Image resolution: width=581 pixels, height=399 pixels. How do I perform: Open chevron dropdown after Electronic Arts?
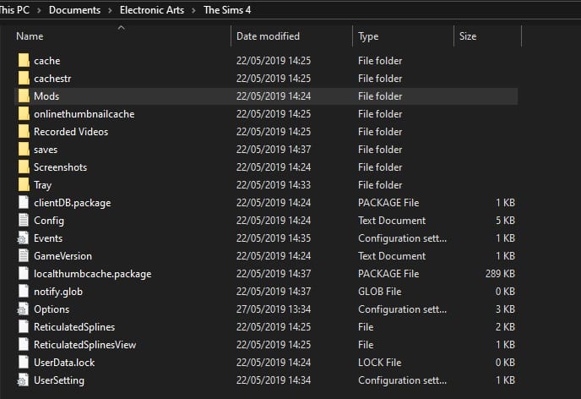point(196,10)
